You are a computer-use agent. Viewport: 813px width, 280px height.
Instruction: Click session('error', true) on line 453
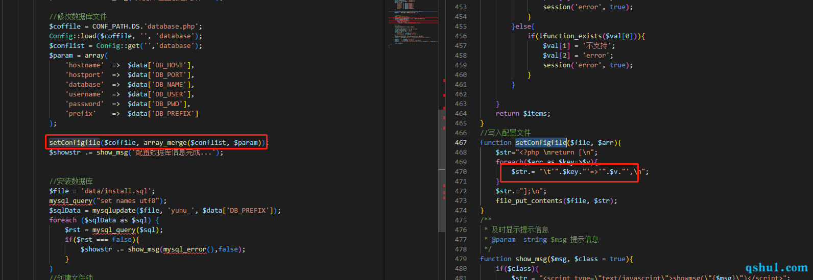(x=588, y=7)
